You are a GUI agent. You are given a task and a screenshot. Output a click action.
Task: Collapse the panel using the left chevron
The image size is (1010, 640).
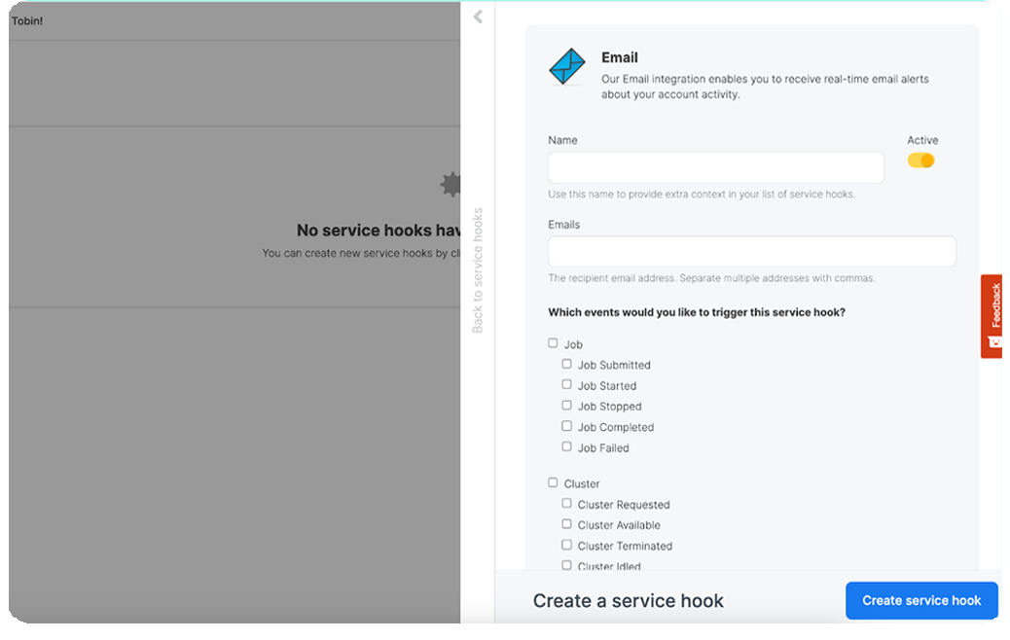pos(477,17)
